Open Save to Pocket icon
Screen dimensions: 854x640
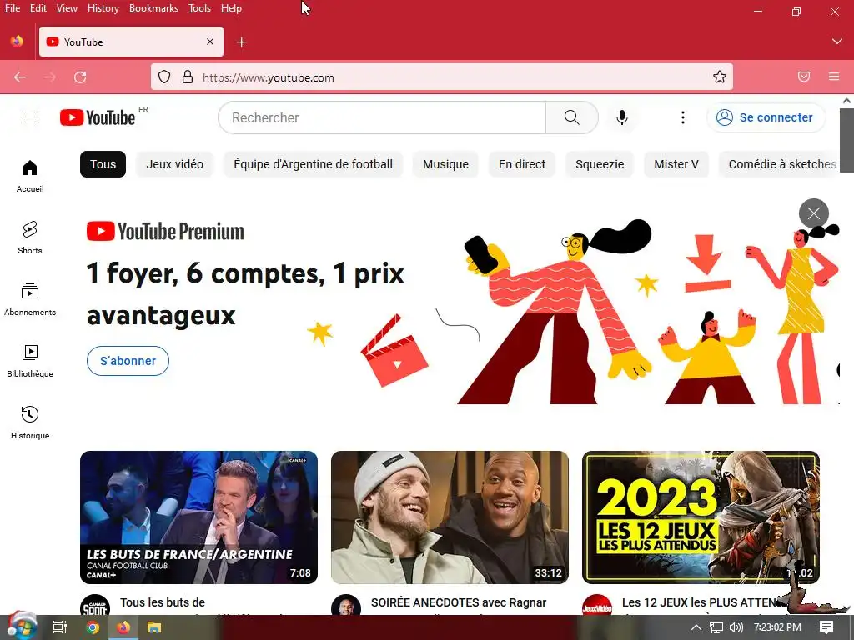[804, 77]
